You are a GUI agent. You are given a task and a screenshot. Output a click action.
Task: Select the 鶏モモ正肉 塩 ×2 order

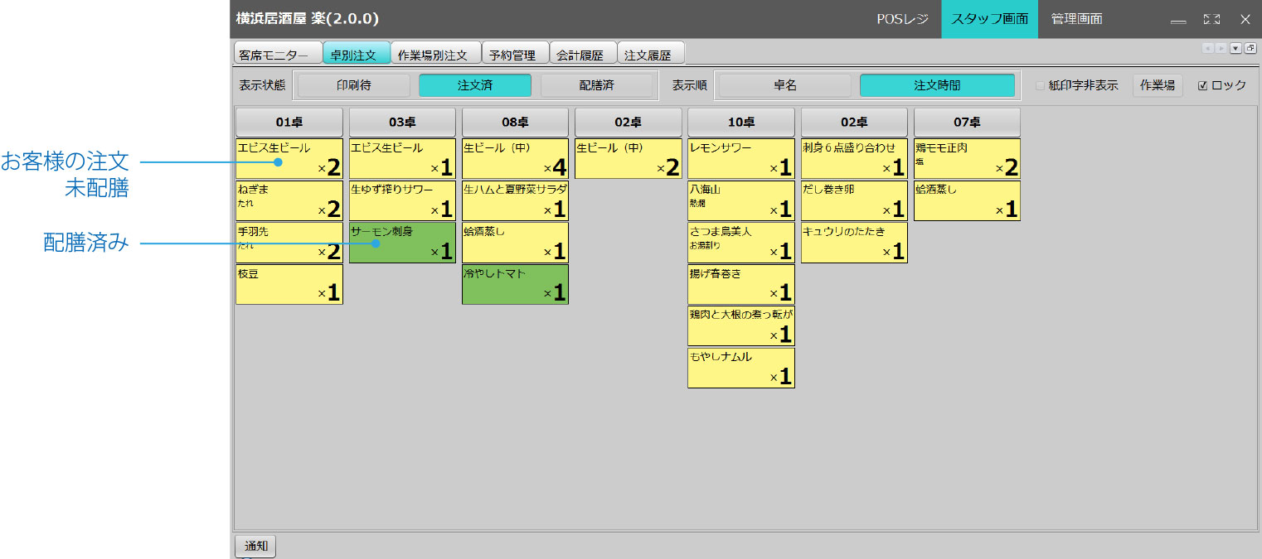[x=967, y=159]
